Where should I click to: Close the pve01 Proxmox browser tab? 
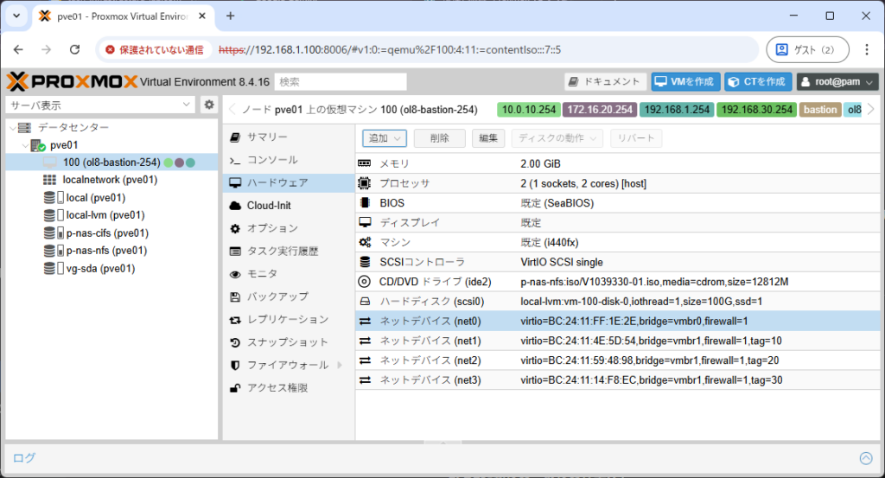202,16
